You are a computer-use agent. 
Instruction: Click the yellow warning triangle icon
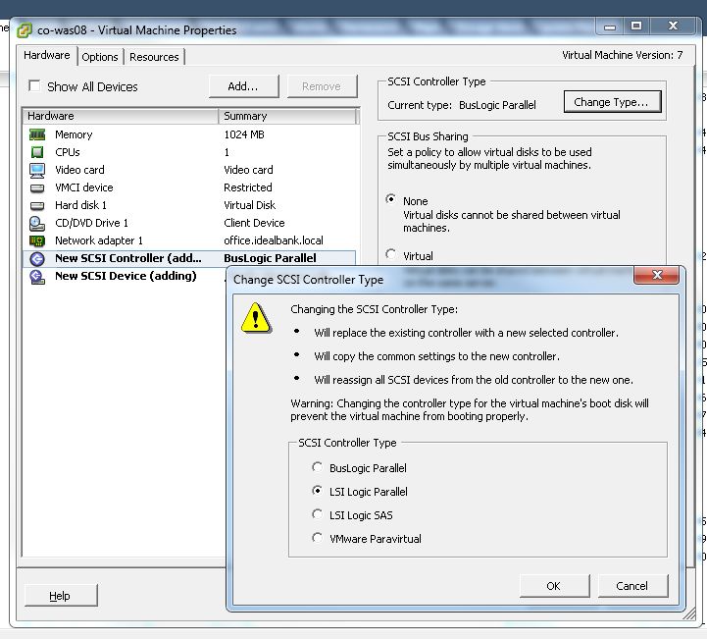pos(256,318)
